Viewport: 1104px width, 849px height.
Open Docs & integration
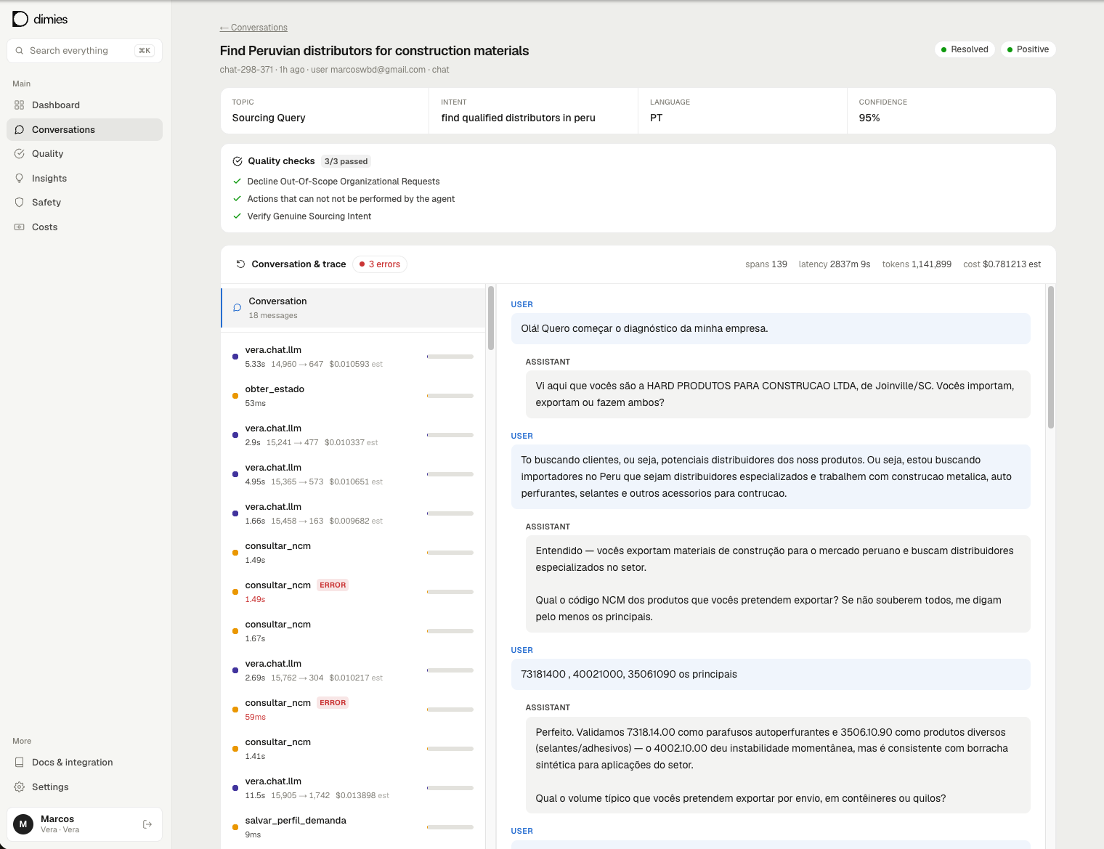[x=84, y=763]
